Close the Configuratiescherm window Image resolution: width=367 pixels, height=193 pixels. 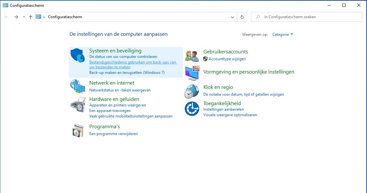click(x=359, y=5)
